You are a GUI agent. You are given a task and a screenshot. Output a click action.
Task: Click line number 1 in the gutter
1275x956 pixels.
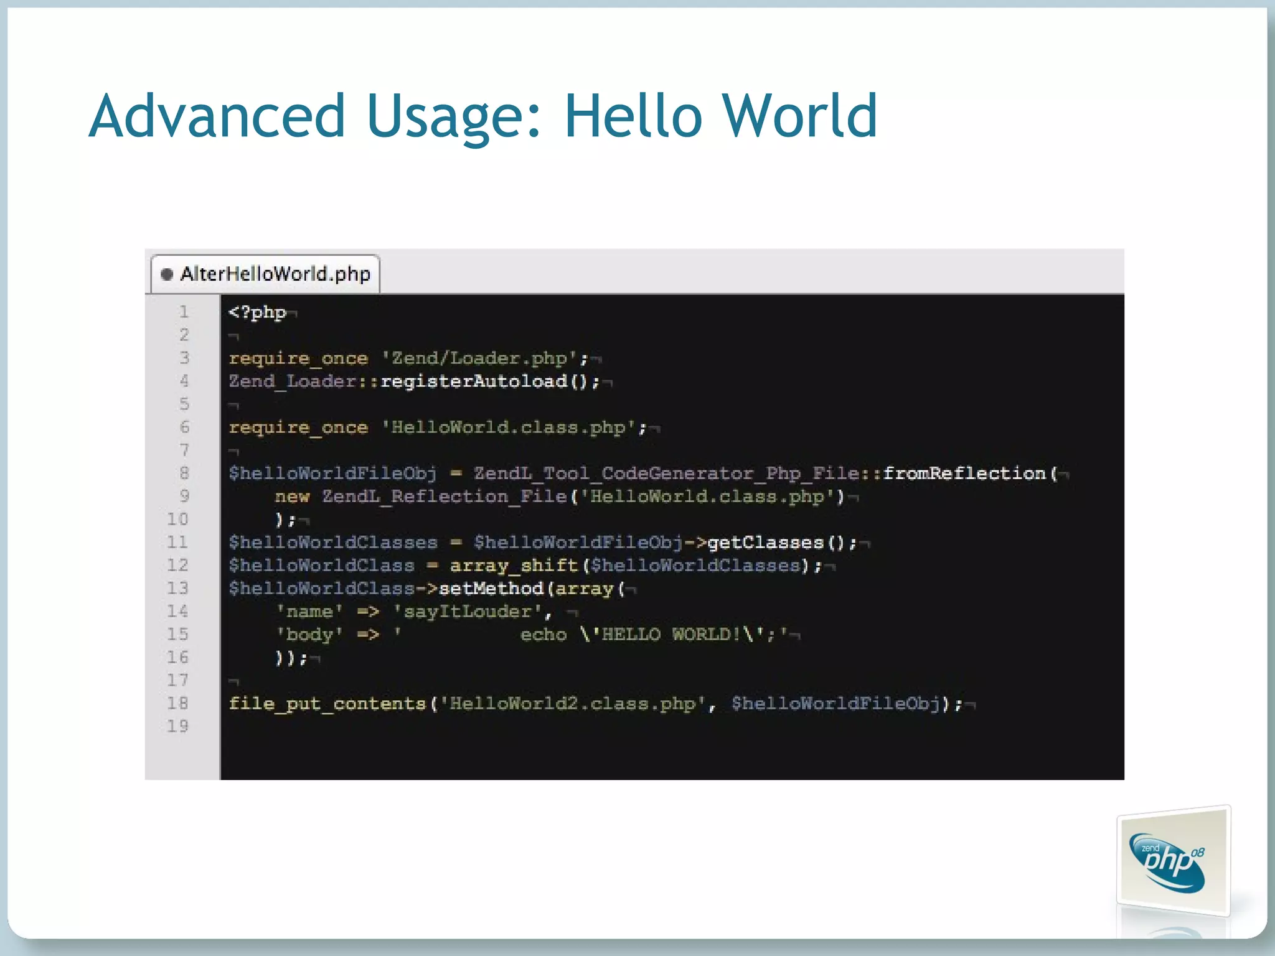click(184, 312)
